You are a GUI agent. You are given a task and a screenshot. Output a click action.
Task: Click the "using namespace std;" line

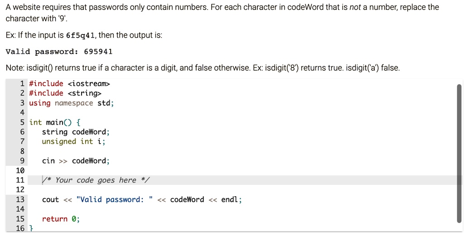[71, 103]
